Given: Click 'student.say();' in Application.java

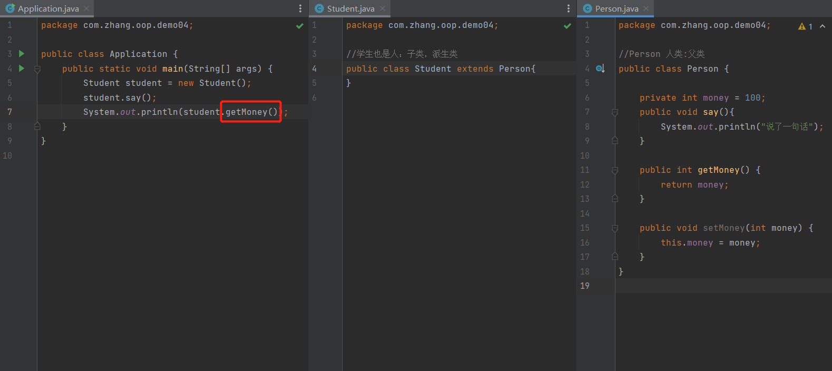Looking at the screenshot, I should point(120,97).
